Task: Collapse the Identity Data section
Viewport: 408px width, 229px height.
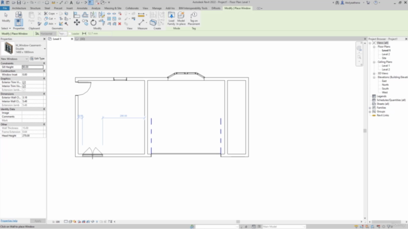Action: click(44, 109)
